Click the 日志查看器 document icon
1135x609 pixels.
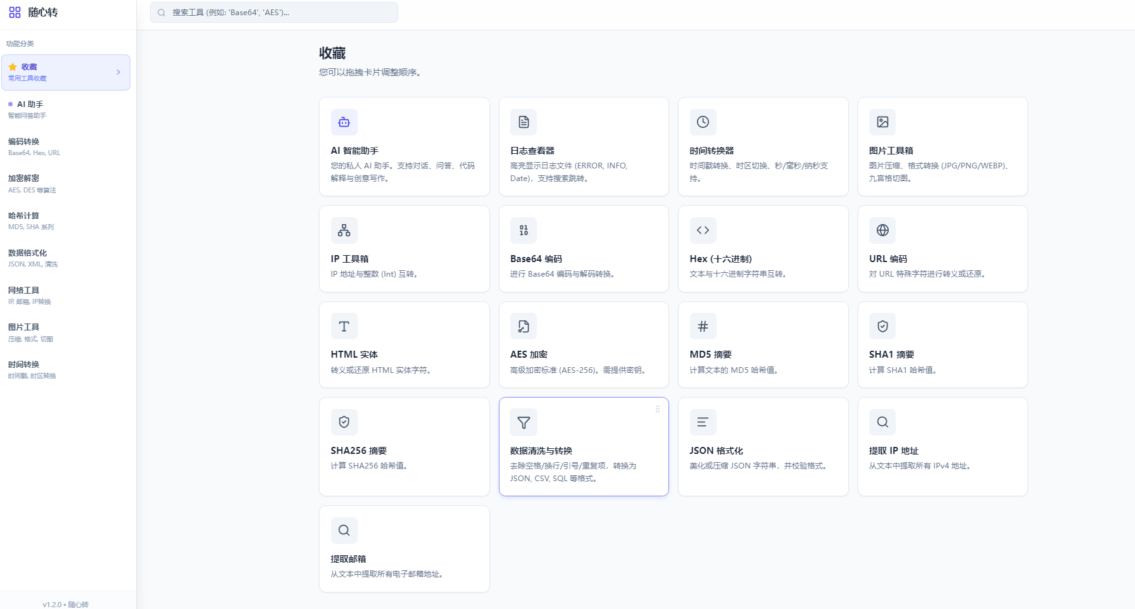(x=524, y=122)
